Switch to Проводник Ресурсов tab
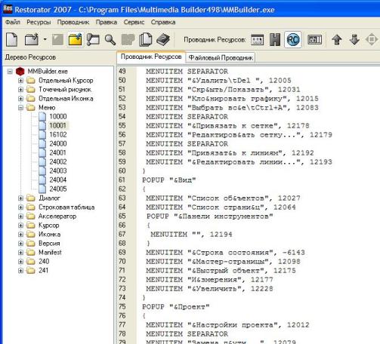This screenshot has height=344, width=380. 151,57
